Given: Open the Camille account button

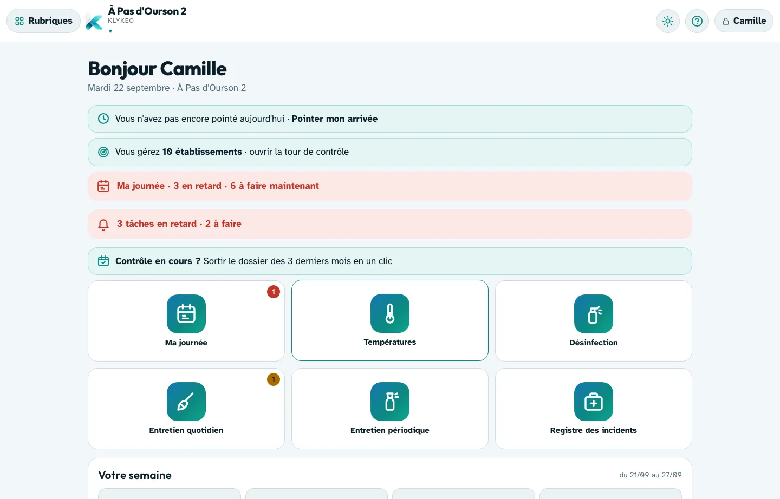Looking at the screenshot, I should point(744,21).
